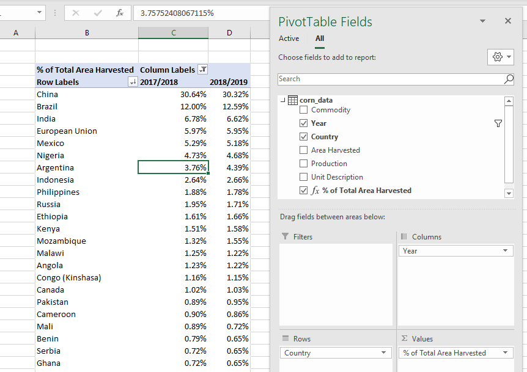Click the Cancel X formula bar icon
This screenshot has width=527, height=372.
point(76,12)
